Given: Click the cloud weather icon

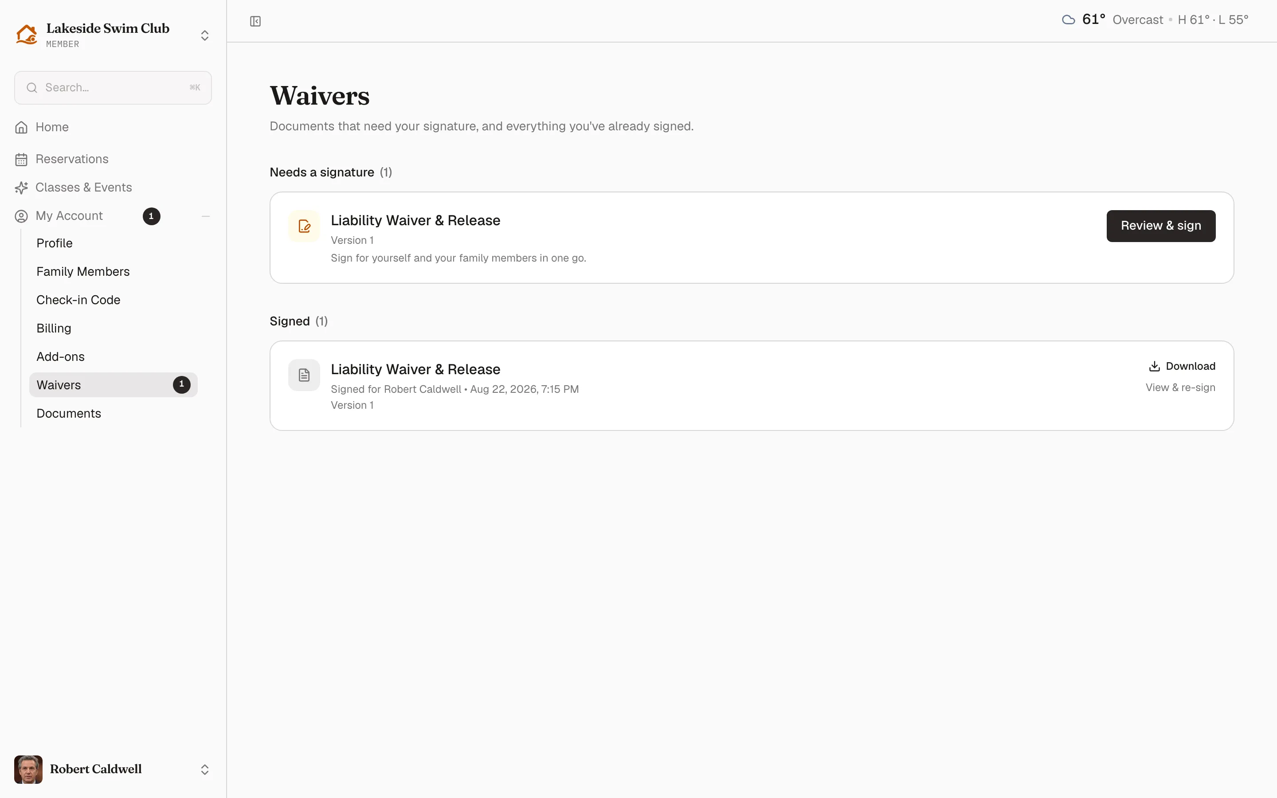Looking at the screenshot, I should (x=1069, y=20).
